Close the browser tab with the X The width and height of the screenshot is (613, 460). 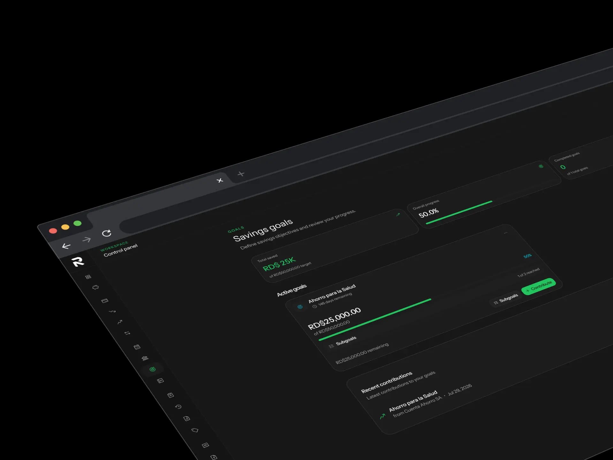point(220,180)
